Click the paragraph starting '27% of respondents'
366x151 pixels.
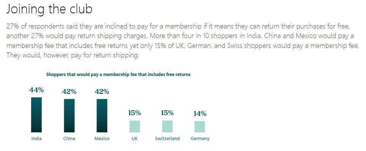click(x=183, y=41)
